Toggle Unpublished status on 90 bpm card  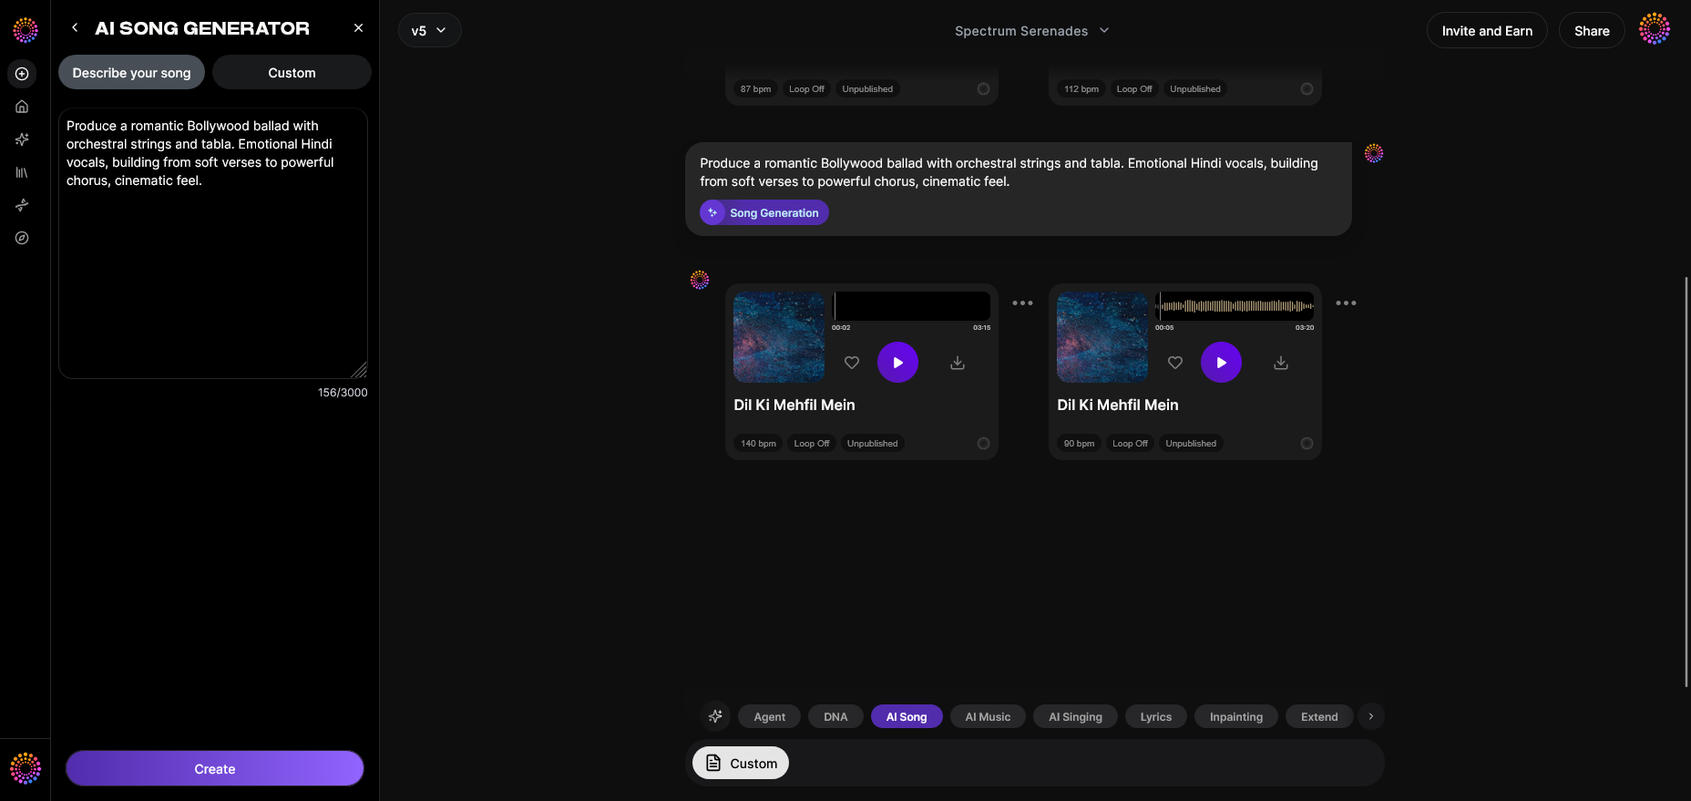[x=1191, y=444]
